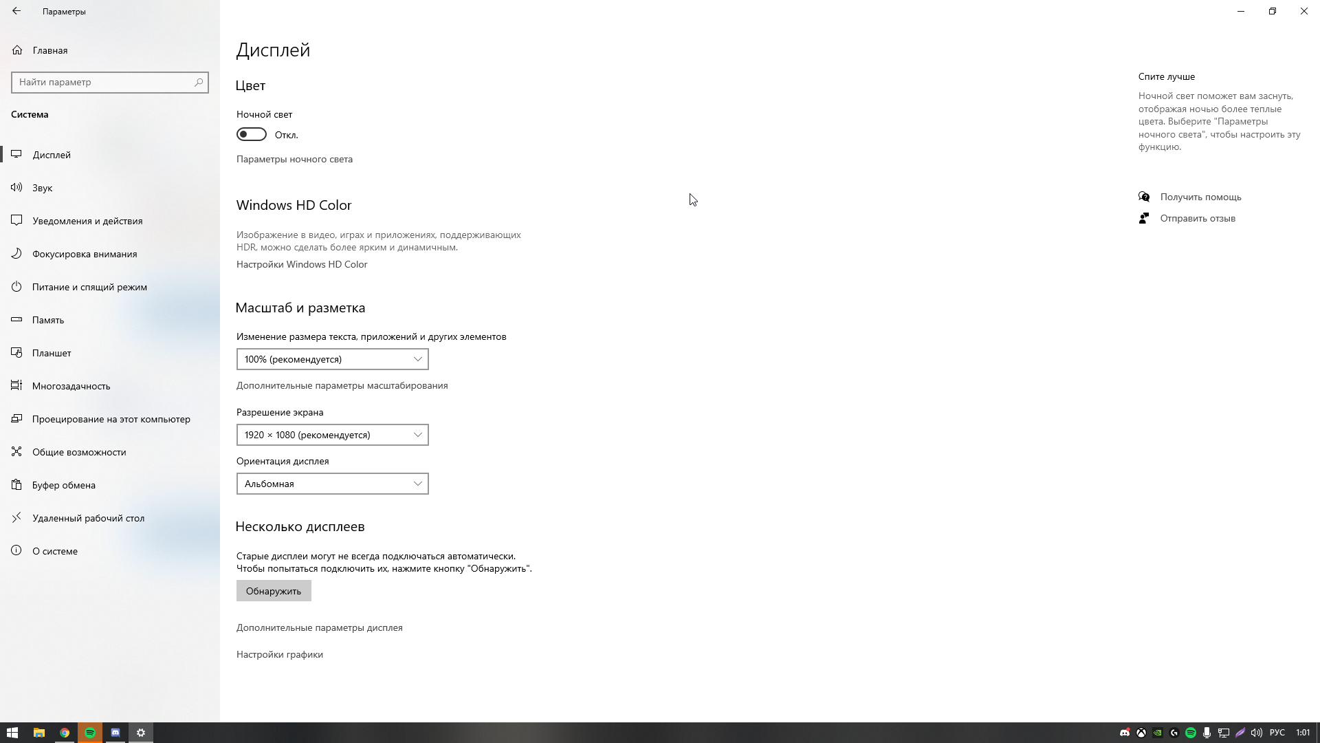
Task: Click the Обнаружить button
Action: [274, 590]
